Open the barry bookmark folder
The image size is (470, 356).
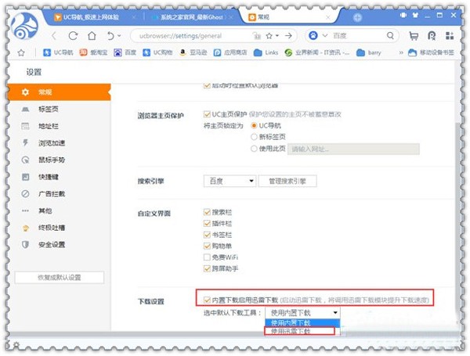click(x=369, y=52)
